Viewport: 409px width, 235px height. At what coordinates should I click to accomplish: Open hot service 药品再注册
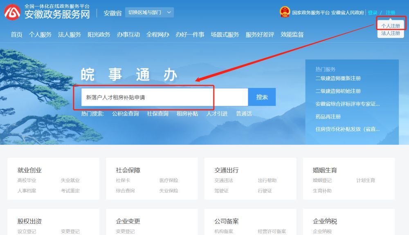point(328,117)
